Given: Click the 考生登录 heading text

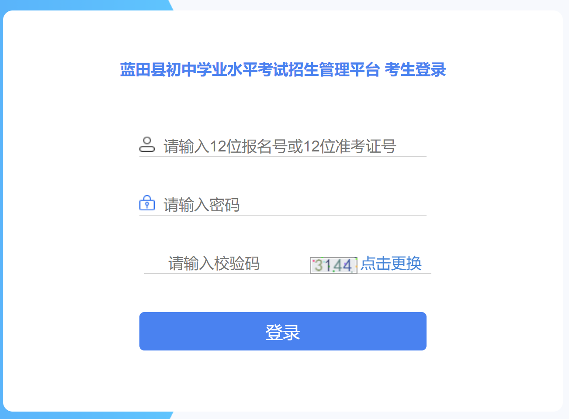Looking at the screenshot, I should click(415, 70).
